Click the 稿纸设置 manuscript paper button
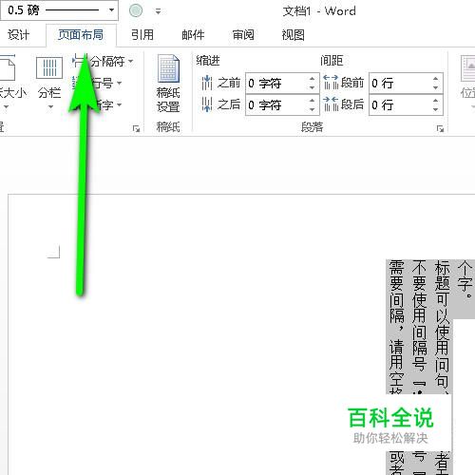Viewport: 475px width, 475px height. [168, 84]
